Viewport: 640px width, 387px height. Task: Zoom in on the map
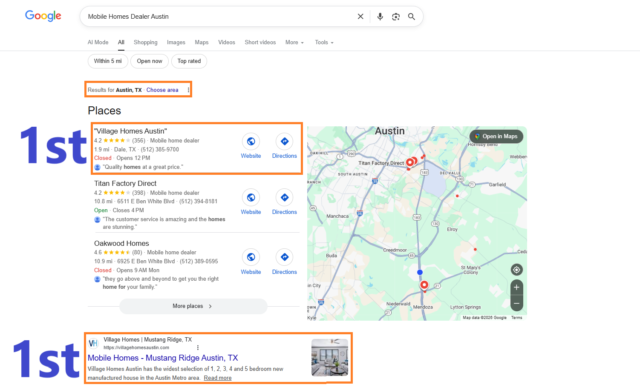coord(516,287)
